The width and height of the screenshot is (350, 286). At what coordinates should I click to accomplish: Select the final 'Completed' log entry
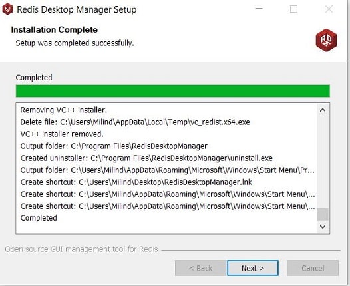point(39,218)
